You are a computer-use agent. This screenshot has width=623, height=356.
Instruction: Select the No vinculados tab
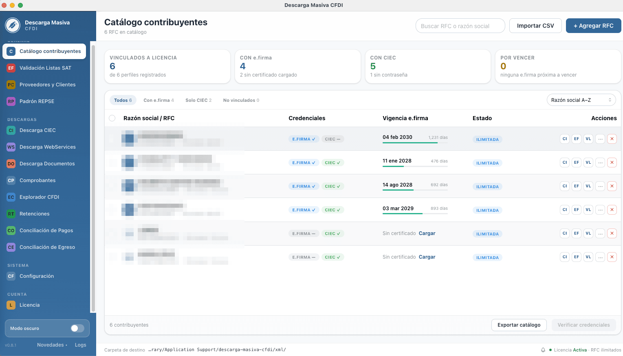pos(241,100)
